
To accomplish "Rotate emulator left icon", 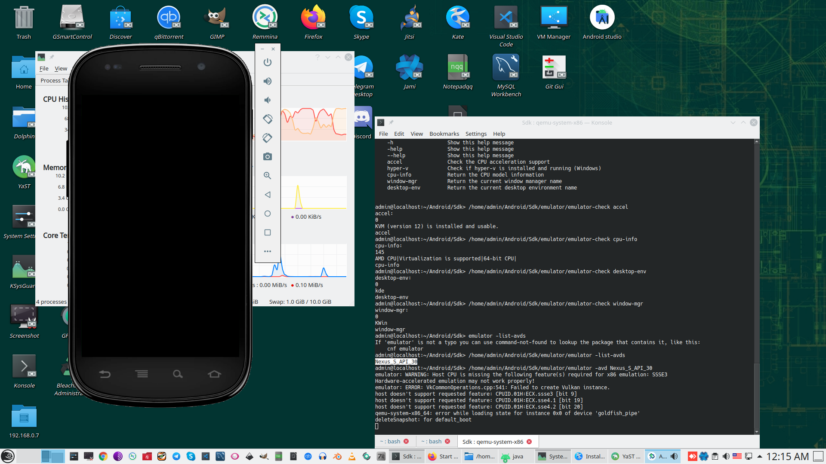I will point(268,119).
